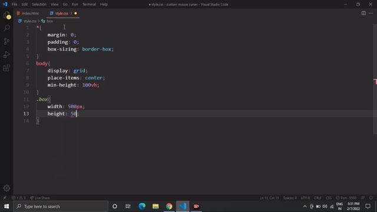Open File Explorer from taskbar
377x212 pixels.
(x=156, y=206)
